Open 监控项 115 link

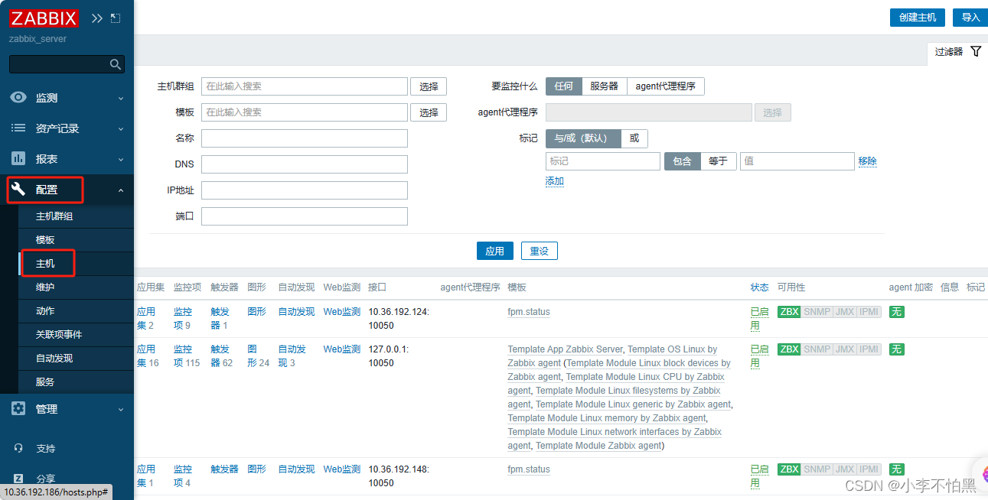coord(187,356)
